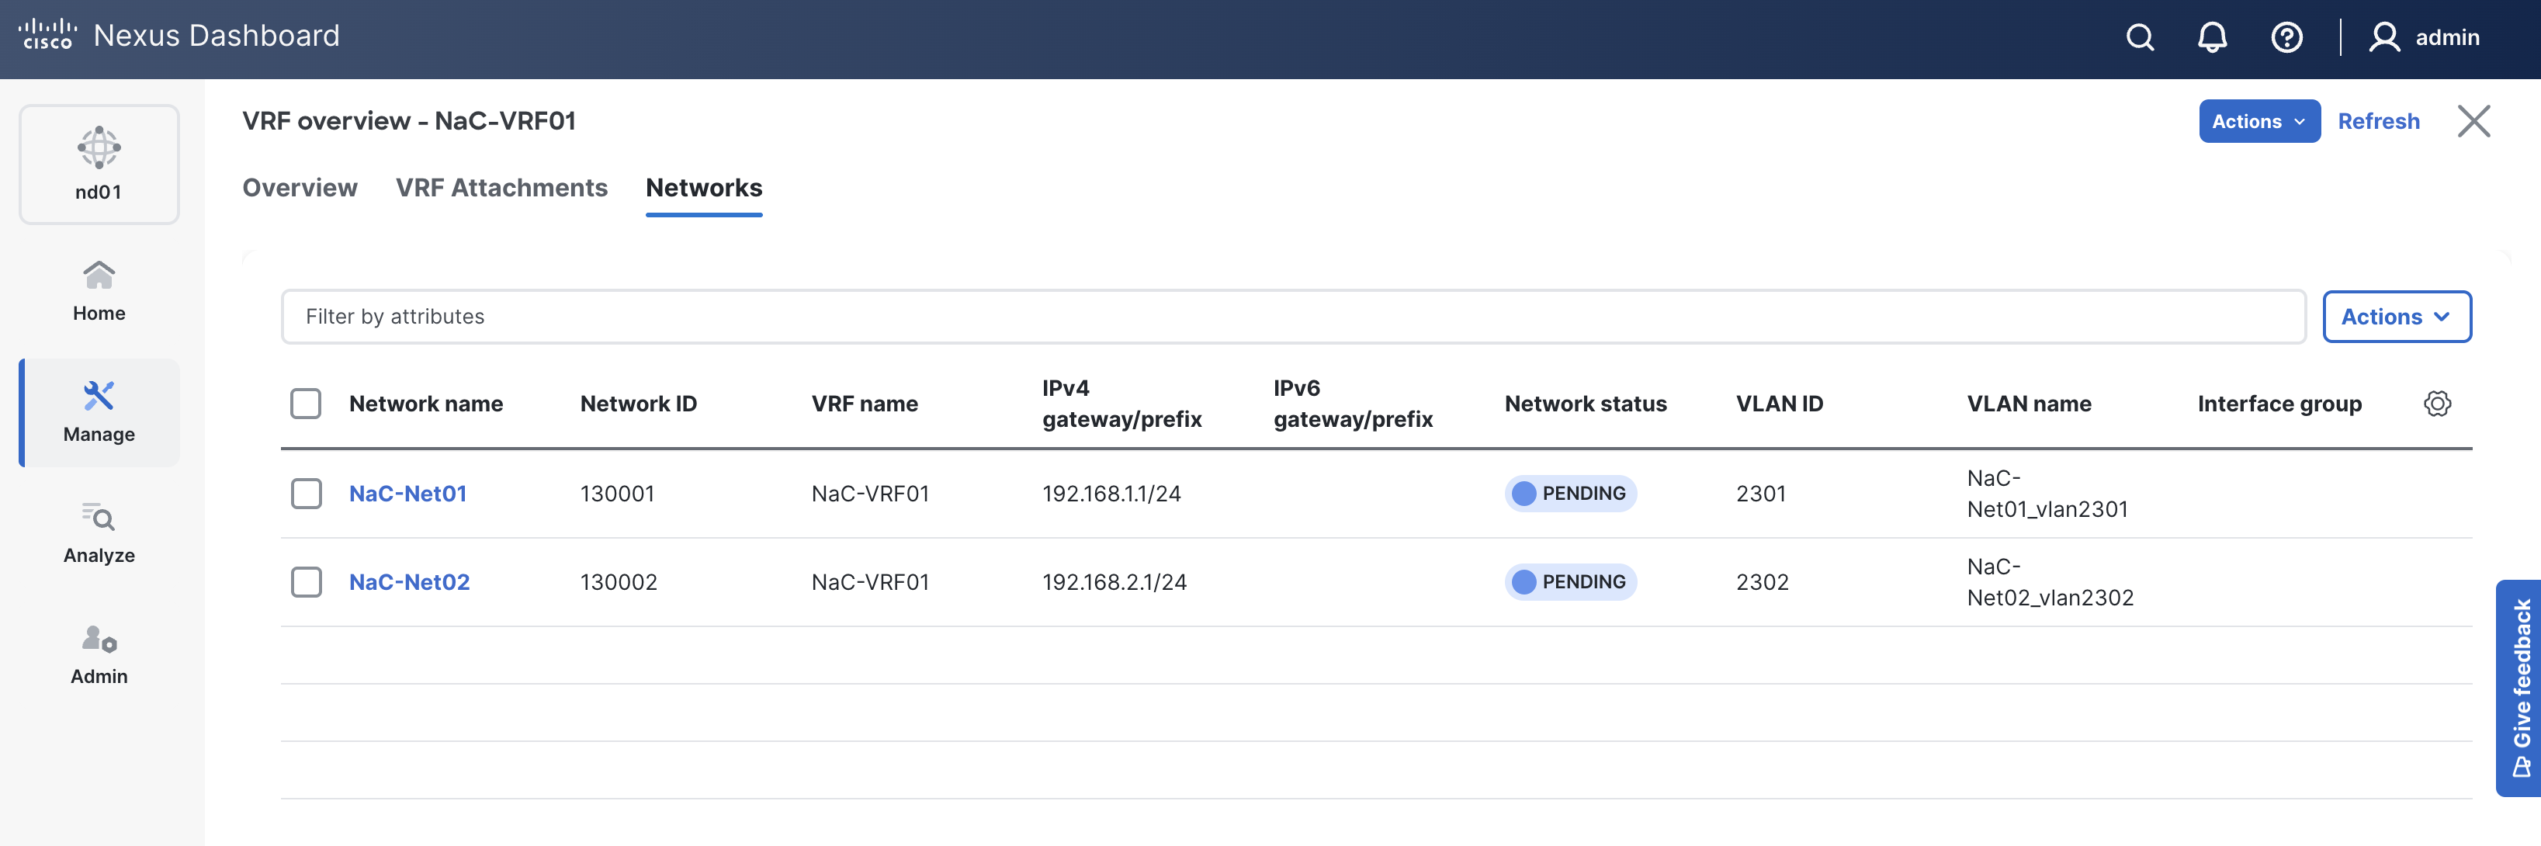This screenshot has height=846, width=2541.
Task: Check the NaC-Net01 row checkbox
Action: pyautogui.click(x=306, y=493)
